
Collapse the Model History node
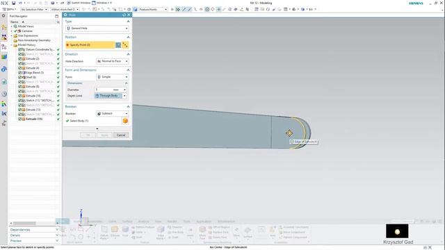point(12,45)
